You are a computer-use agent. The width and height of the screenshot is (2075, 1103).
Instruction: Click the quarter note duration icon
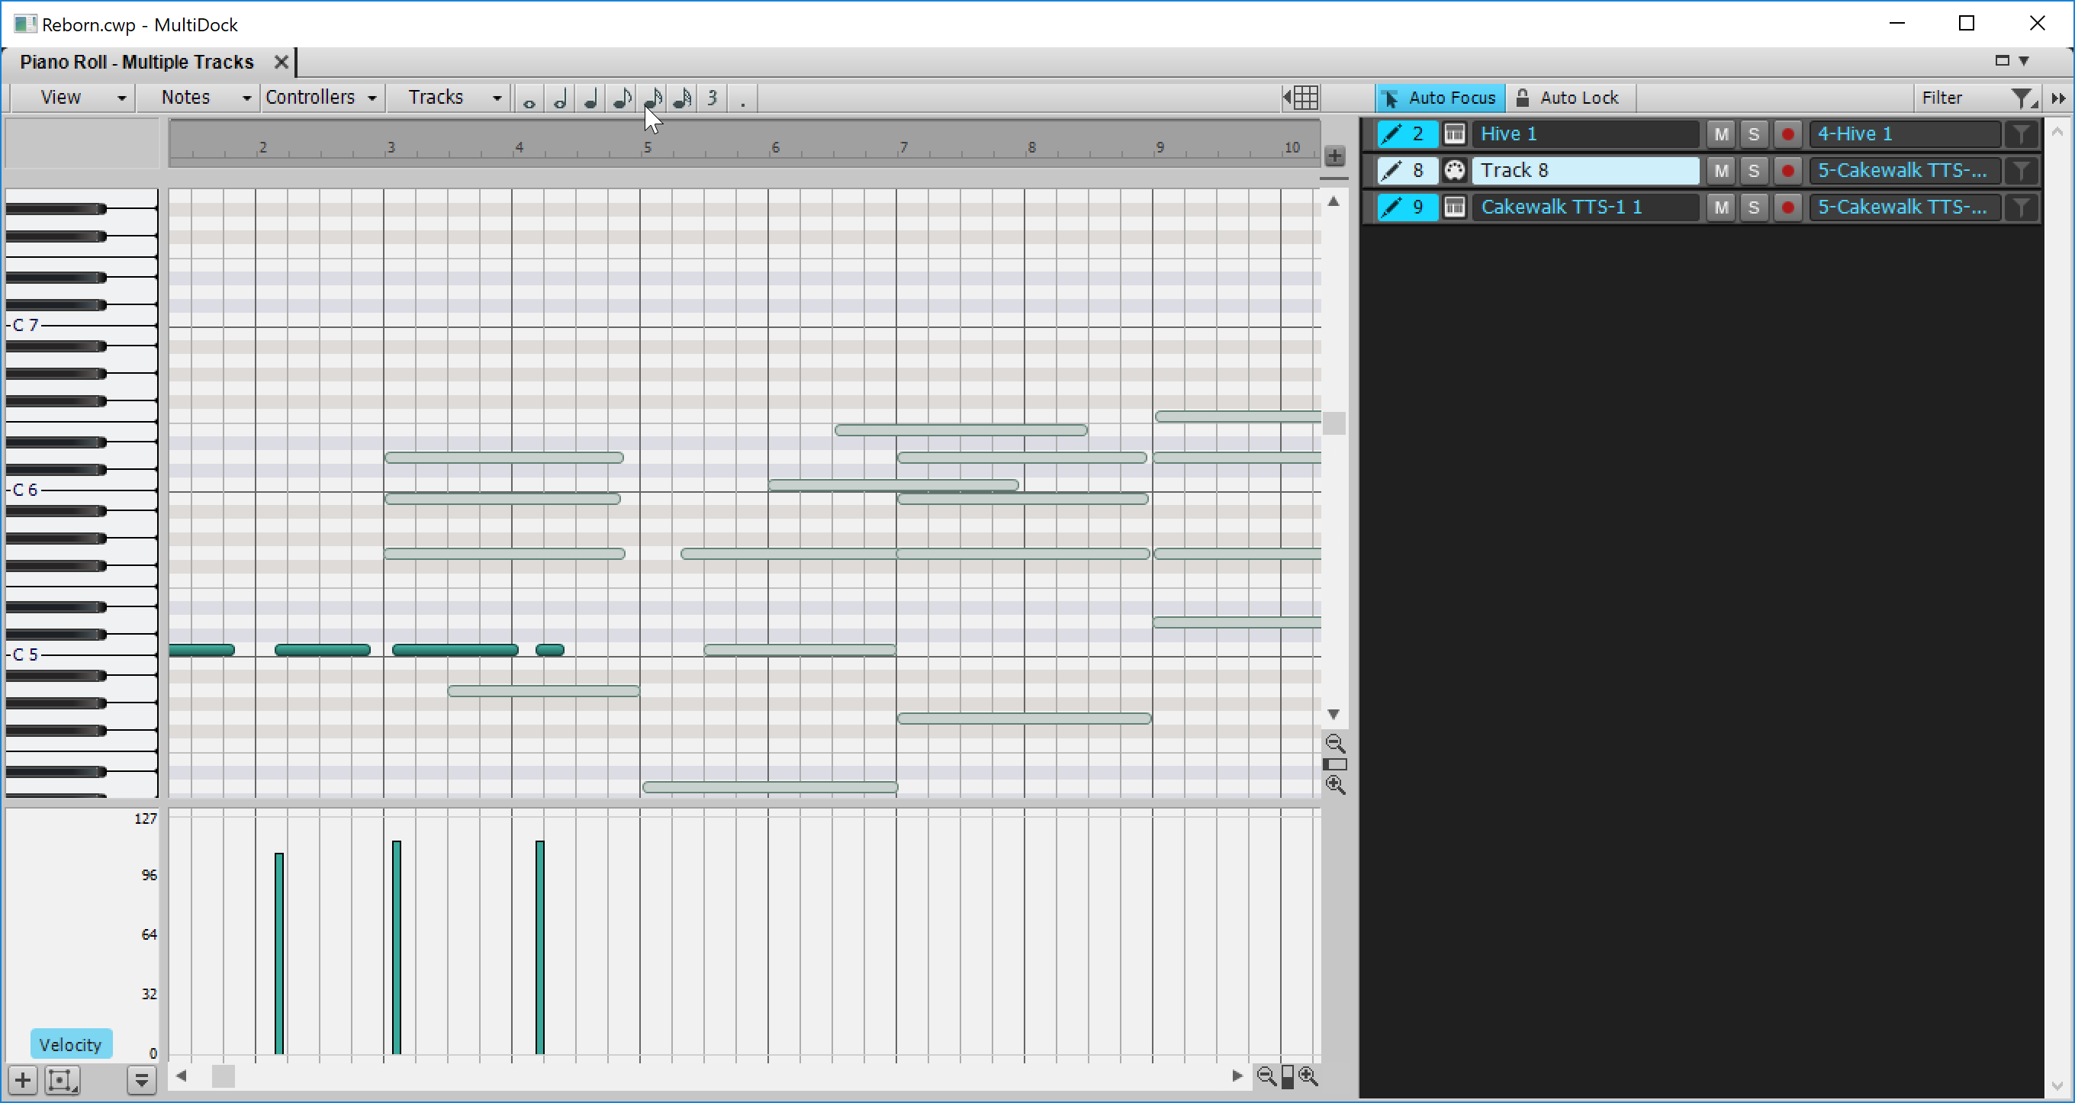pos(590,98)
